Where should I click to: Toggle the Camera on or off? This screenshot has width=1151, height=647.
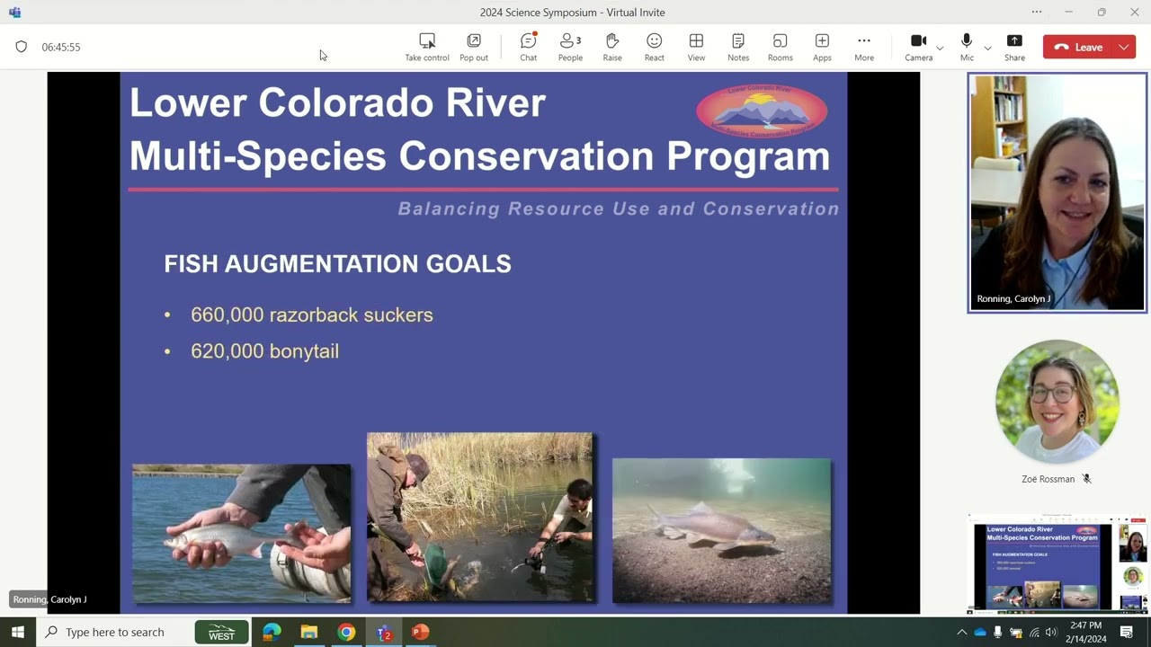pos(918,48)
